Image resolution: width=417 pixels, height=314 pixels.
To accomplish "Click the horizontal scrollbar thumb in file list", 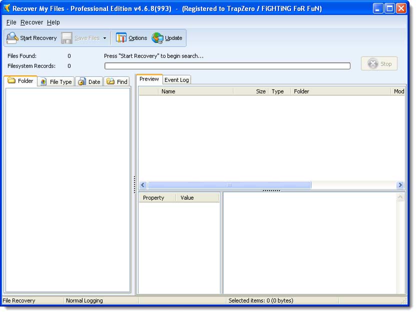I will pyautogui.click(x=229, y=185).
